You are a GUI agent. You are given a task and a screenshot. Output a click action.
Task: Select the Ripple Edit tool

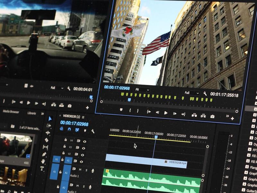pyautogui.click(x=48, y=133)
